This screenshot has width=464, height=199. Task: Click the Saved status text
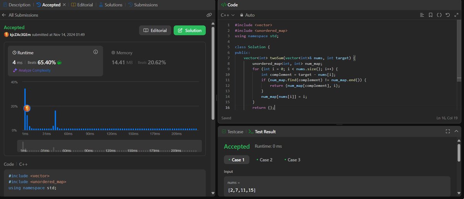pyautogui.click(x=227, y=118)
